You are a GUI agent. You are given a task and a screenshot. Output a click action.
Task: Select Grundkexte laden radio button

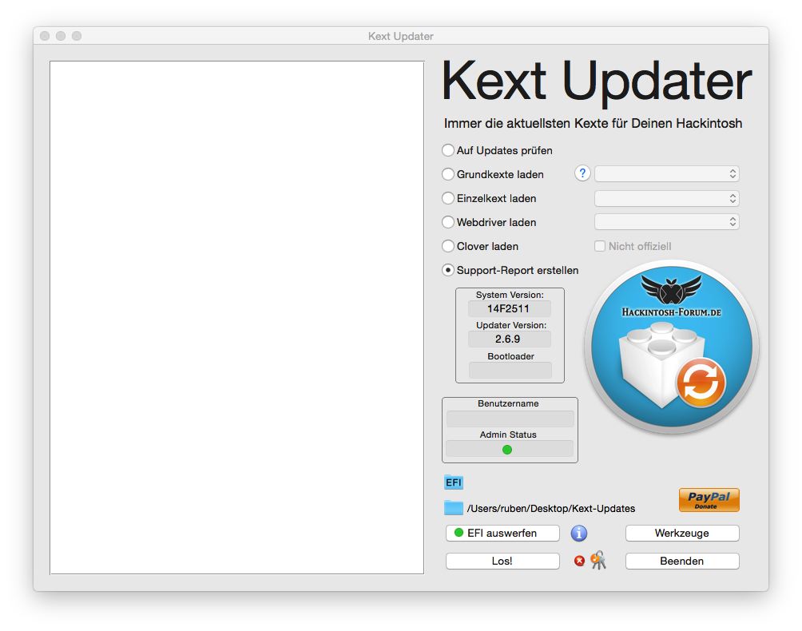click(447, 174)
